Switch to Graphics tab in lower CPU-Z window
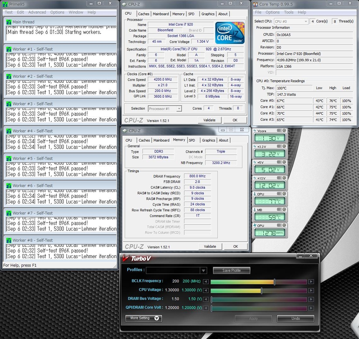The width and height of the screenshot is (359, 339). click(x=208, y=141)
